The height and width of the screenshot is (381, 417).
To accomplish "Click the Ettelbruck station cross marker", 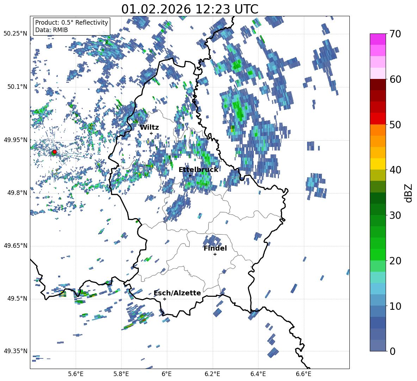I will (x=190, y=176).
